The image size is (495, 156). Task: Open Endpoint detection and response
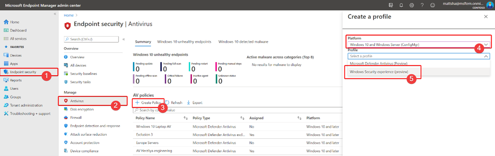tap(95, 126)
